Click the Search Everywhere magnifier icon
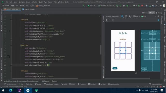 click(x=157, y=6)
